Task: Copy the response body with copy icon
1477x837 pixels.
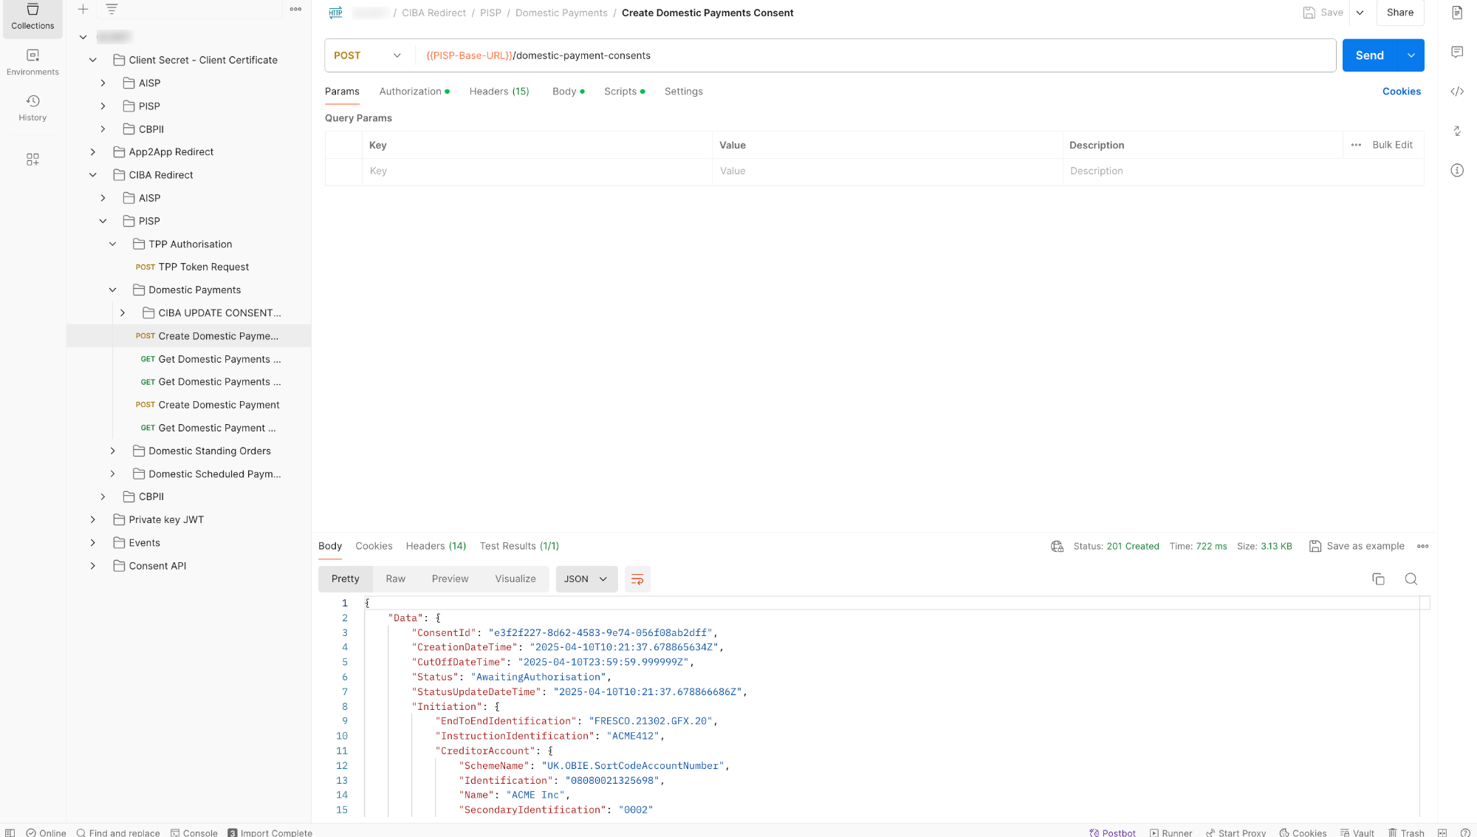Action: coord(1378,579)
